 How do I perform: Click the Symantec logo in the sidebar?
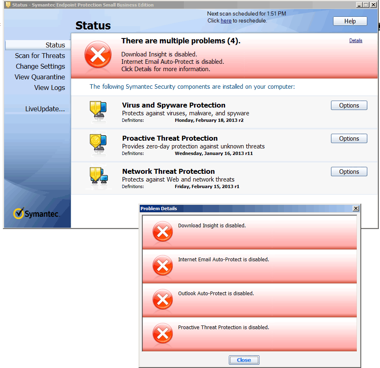click(x=36, y=213)
